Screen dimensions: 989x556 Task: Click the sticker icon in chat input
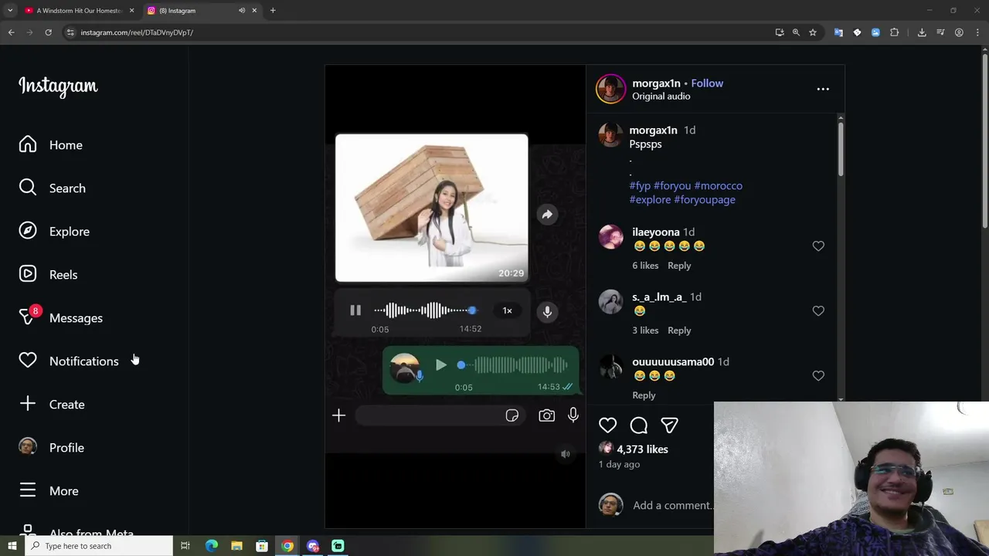click(511, 416)
